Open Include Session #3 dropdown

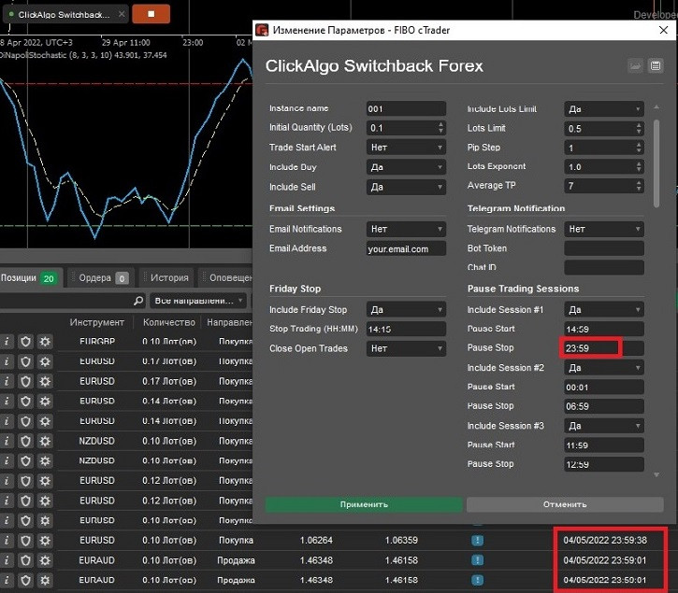604,426
